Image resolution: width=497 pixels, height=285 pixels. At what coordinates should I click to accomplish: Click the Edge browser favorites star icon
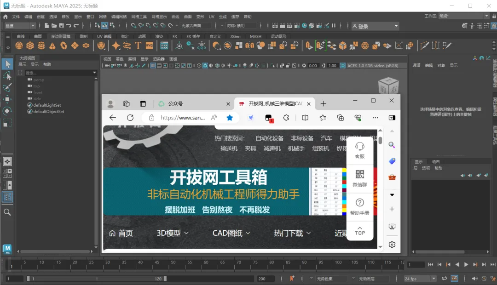click(230, 118)
